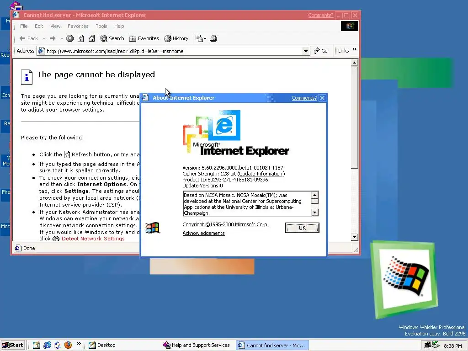Image resolution: width=468 pixels, height=351 pixels.
Task: Click the Links toolbar label
Action: pos(344,51)
